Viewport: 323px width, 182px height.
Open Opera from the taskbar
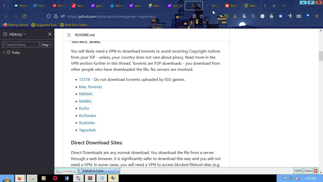[x=55, y=178]
